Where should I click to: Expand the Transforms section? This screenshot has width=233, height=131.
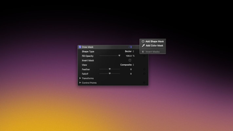pos(80,78)
